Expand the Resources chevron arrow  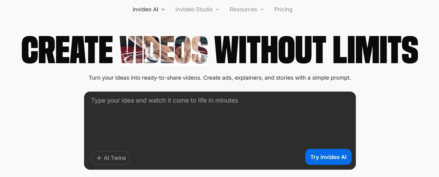(x=262, y=9)
